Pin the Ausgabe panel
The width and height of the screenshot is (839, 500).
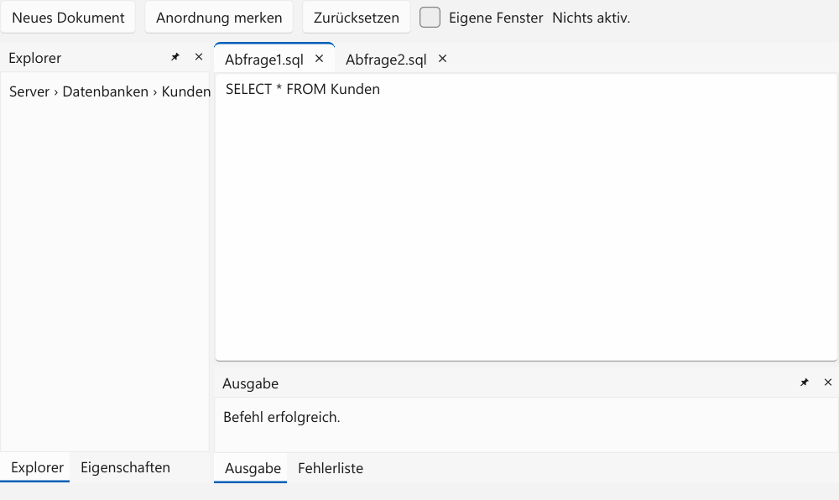point(805,383)
